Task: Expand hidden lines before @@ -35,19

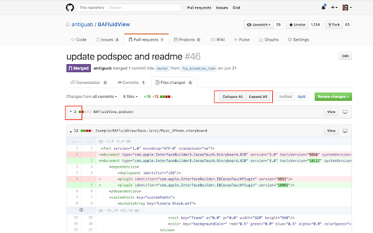Action: pos(82,210)
